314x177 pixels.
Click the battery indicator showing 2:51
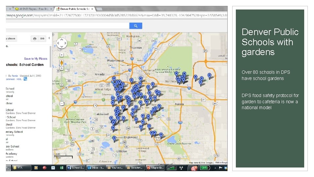coord(205,168)
